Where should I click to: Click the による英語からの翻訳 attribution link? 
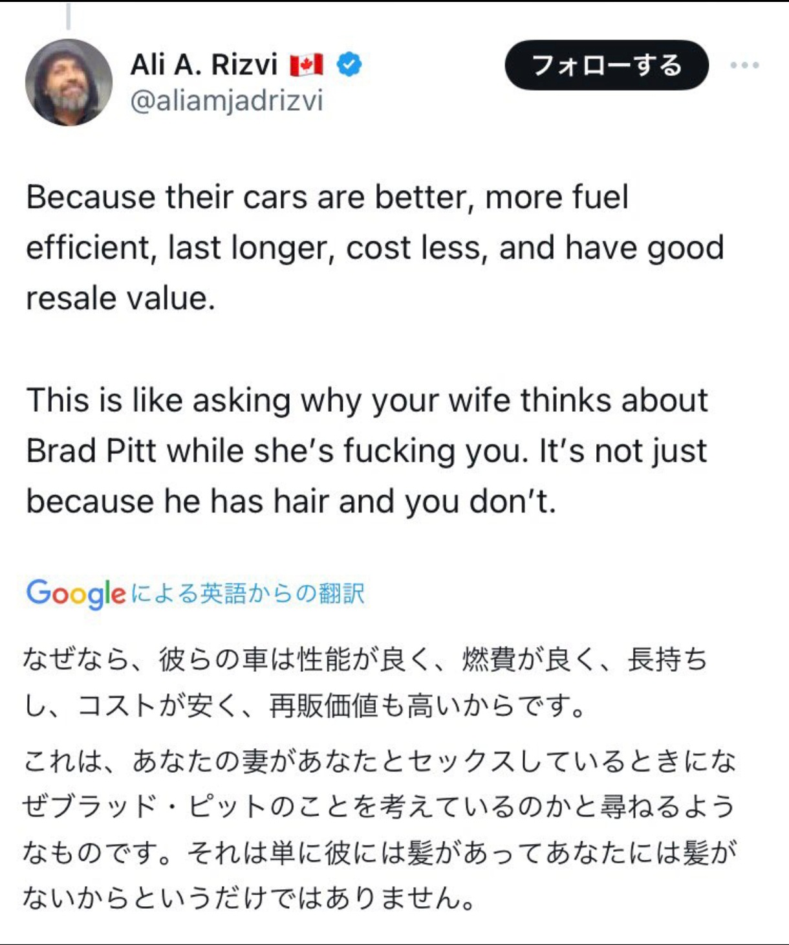pyautogui.click(x=248, y=593)
